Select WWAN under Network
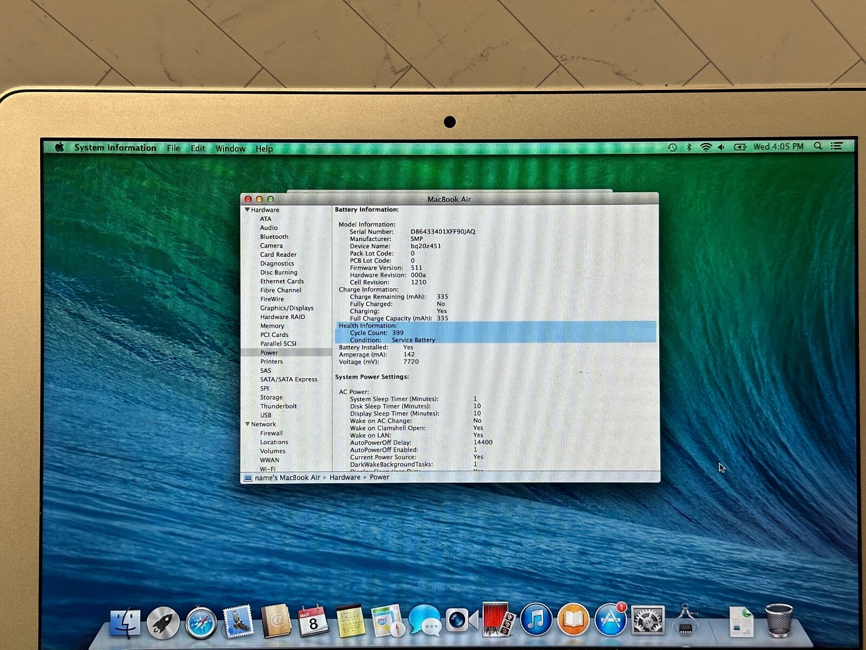This screenshot has width=866, height=650. click(270, 460)
